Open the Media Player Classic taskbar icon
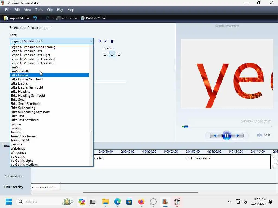The image size is (278, 208). 177,201
